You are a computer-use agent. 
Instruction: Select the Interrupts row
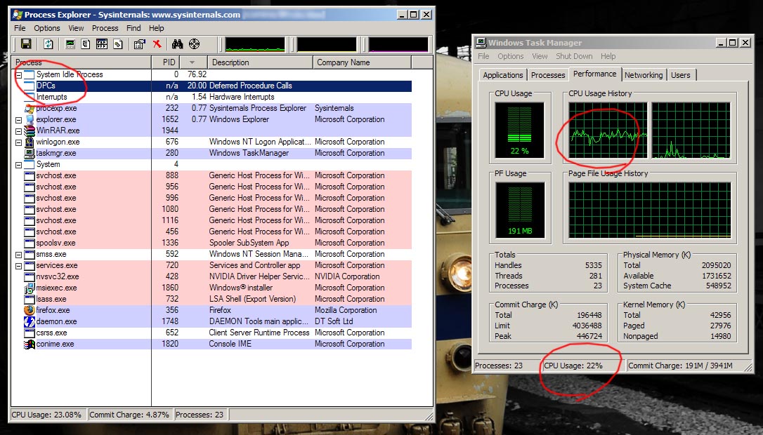211,98
